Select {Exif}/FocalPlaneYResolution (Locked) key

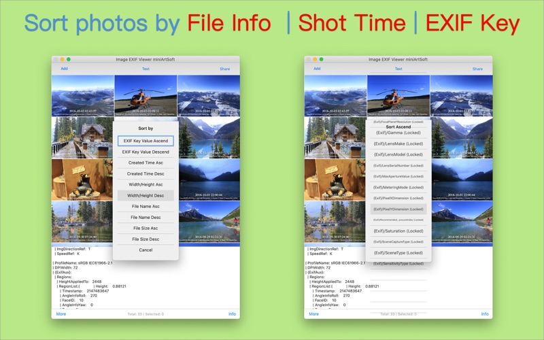tap(398, 122)
